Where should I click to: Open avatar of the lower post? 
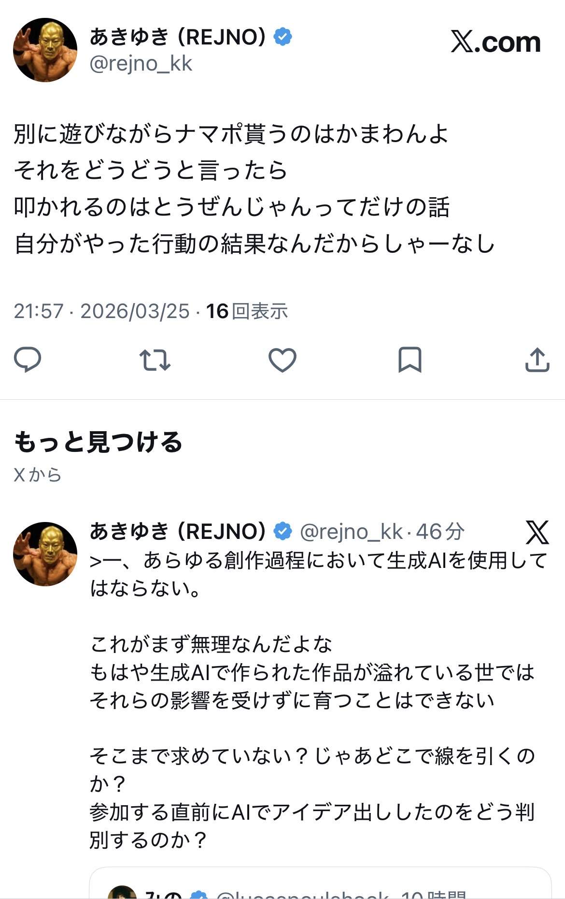45,554
